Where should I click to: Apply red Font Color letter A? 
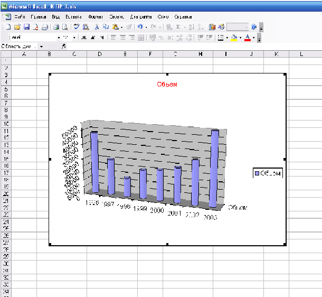pos(248,38)
